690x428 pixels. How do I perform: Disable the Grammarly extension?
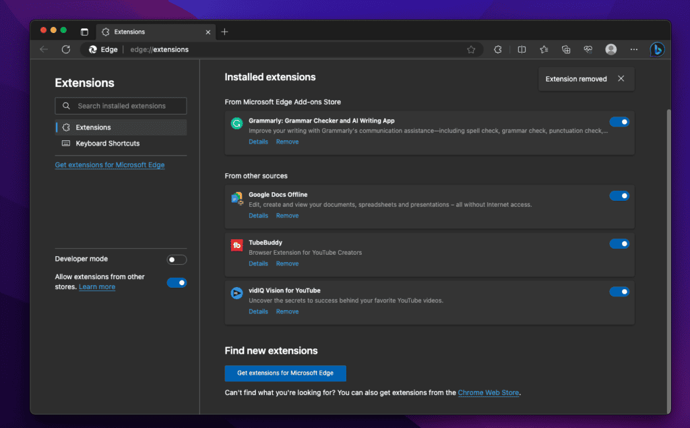coord(619,122)
